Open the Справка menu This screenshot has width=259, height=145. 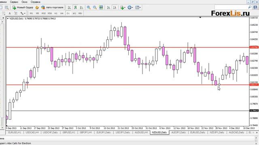(x=35, y=2)
